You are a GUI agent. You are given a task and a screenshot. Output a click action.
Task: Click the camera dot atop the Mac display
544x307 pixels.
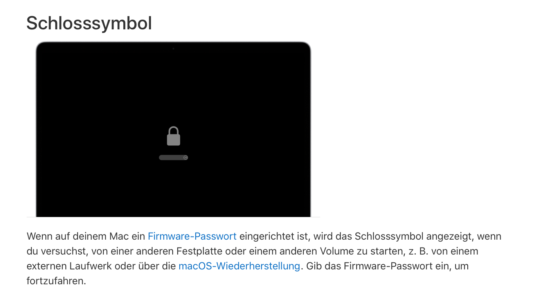173,49
